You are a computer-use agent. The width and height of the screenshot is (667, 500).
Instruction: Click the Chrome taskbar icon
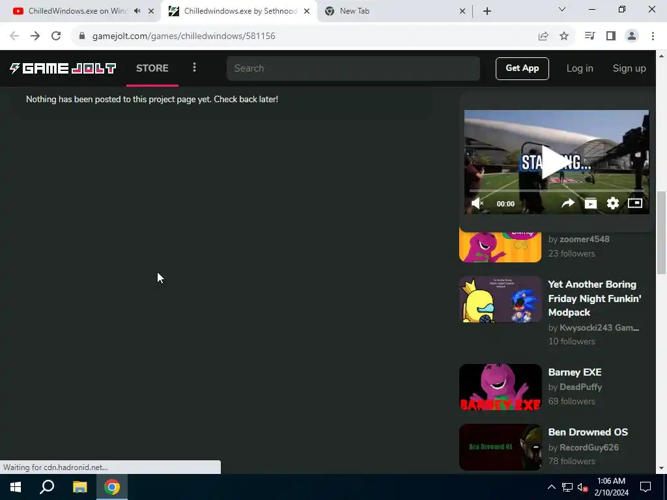tap(112, 487)
